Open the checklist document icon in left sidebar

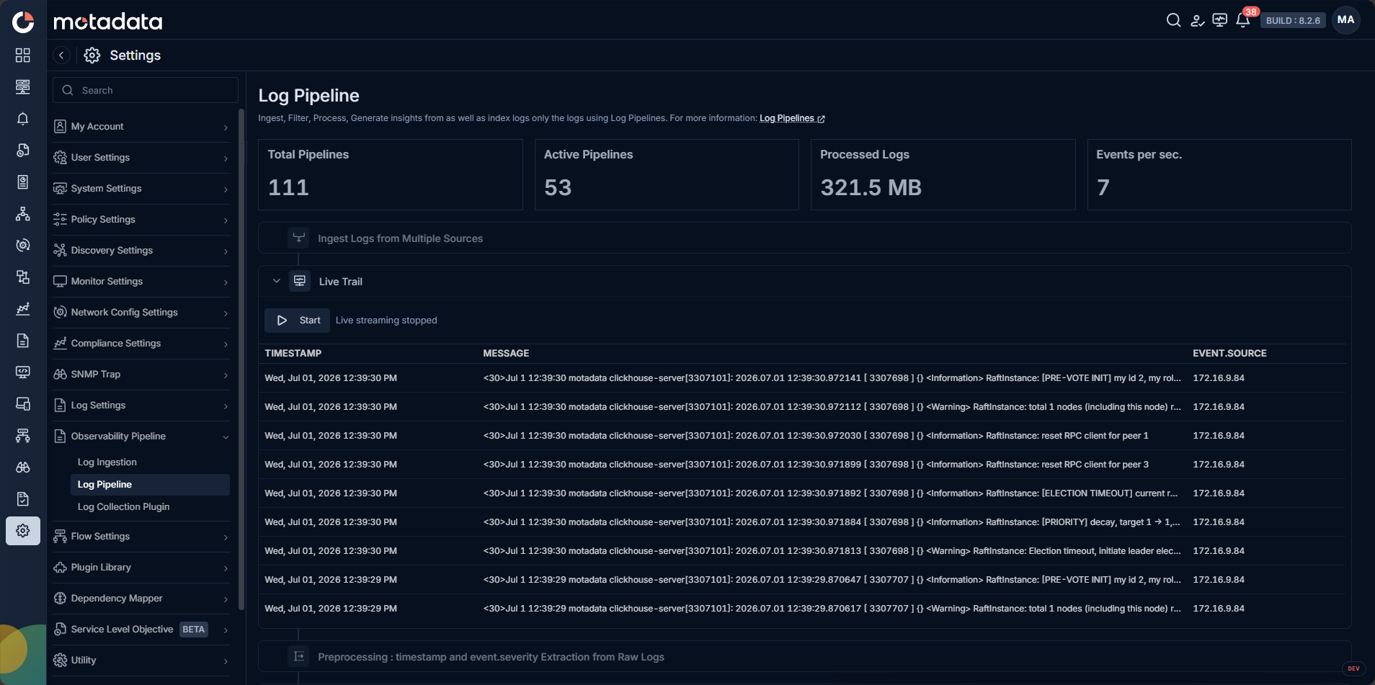pyautogui.click(x=23, y=499)
